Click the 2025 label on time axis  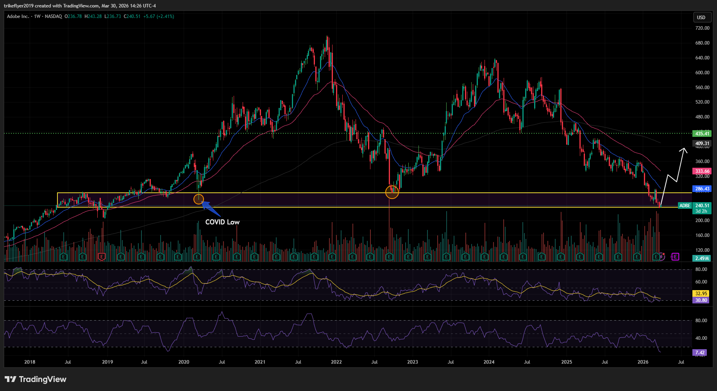[567, 362]
